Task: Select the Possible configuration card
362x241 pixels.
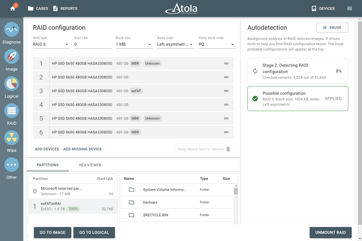Action: click(x=298, y=99)
